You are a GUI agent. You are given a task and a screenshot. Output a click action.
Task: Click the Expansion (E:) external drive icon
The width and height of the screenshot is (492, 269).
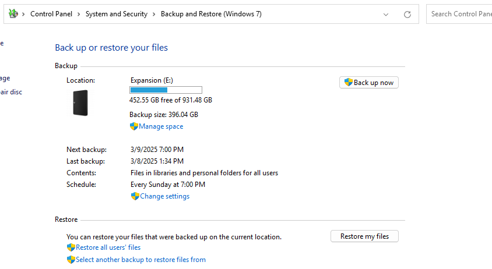pyautogui.click(x=80, y=102)
